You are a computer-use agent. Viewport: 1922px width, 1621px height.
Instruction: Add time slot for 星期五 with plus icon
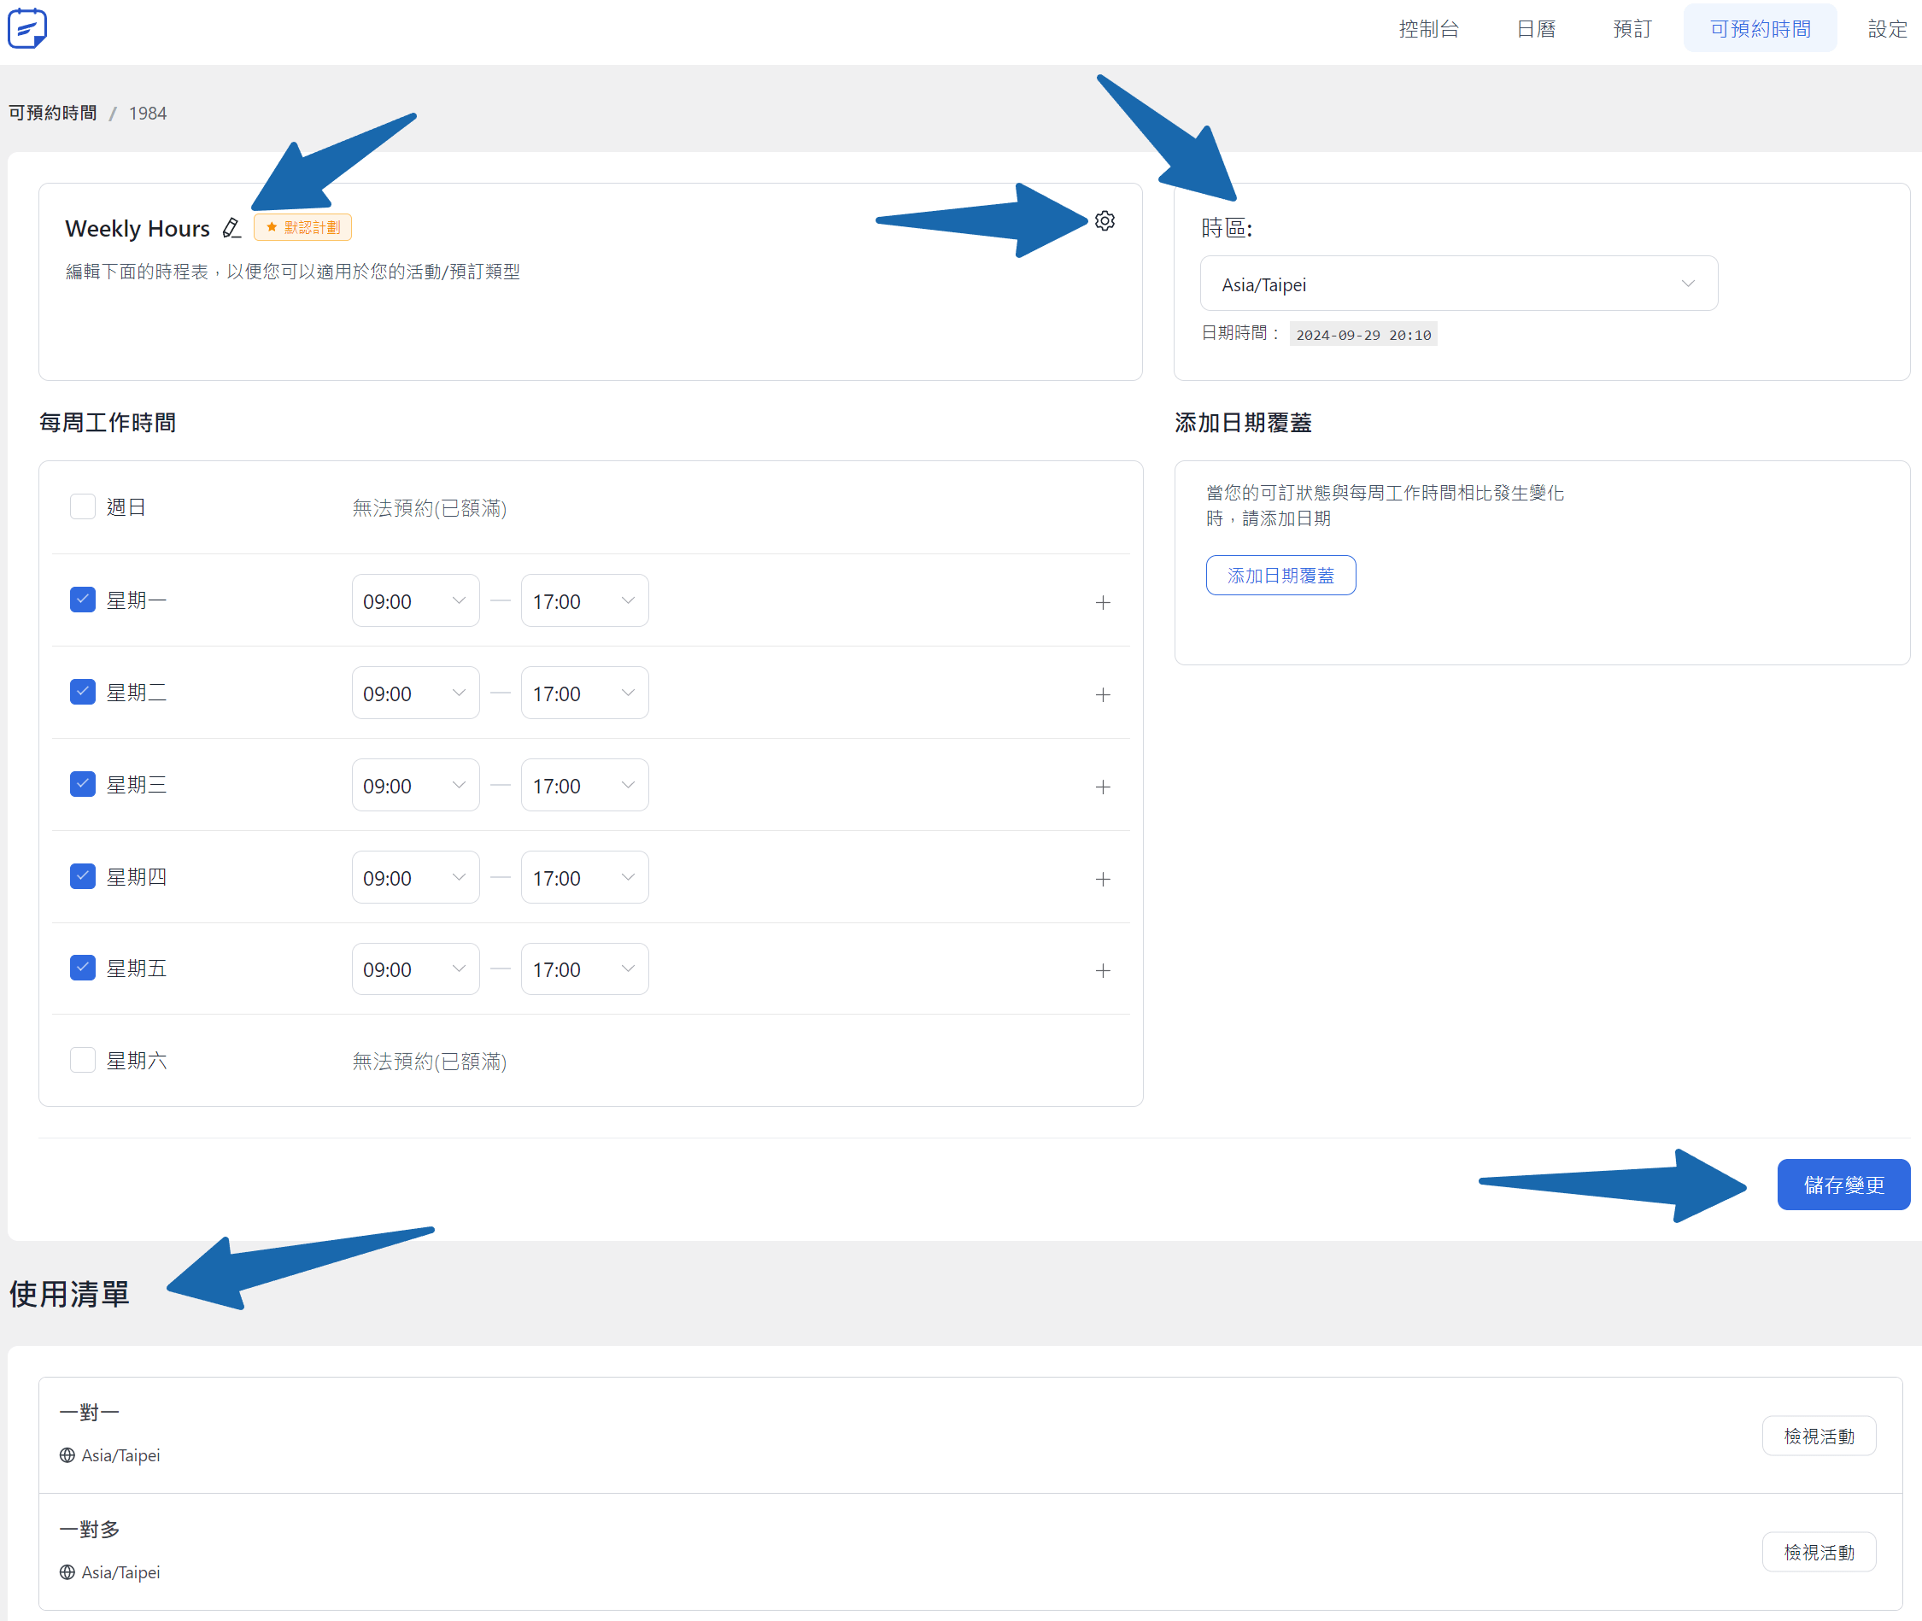[1103, 970]
